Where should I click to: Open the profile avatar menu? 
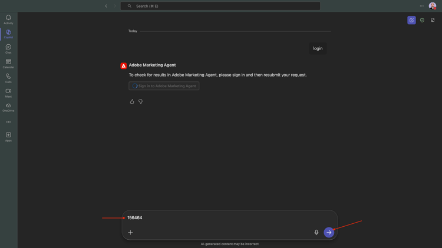(433, 6)
